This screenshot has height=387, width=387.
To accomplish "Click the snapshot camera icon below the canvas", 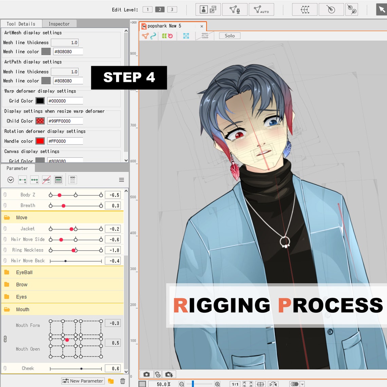I will [147, 374].
